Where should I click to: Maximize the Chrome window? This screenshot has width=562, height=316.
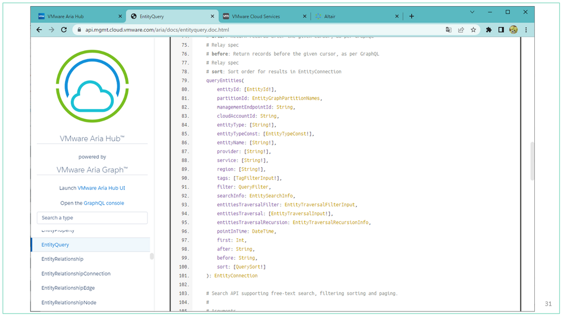point(508,12)
